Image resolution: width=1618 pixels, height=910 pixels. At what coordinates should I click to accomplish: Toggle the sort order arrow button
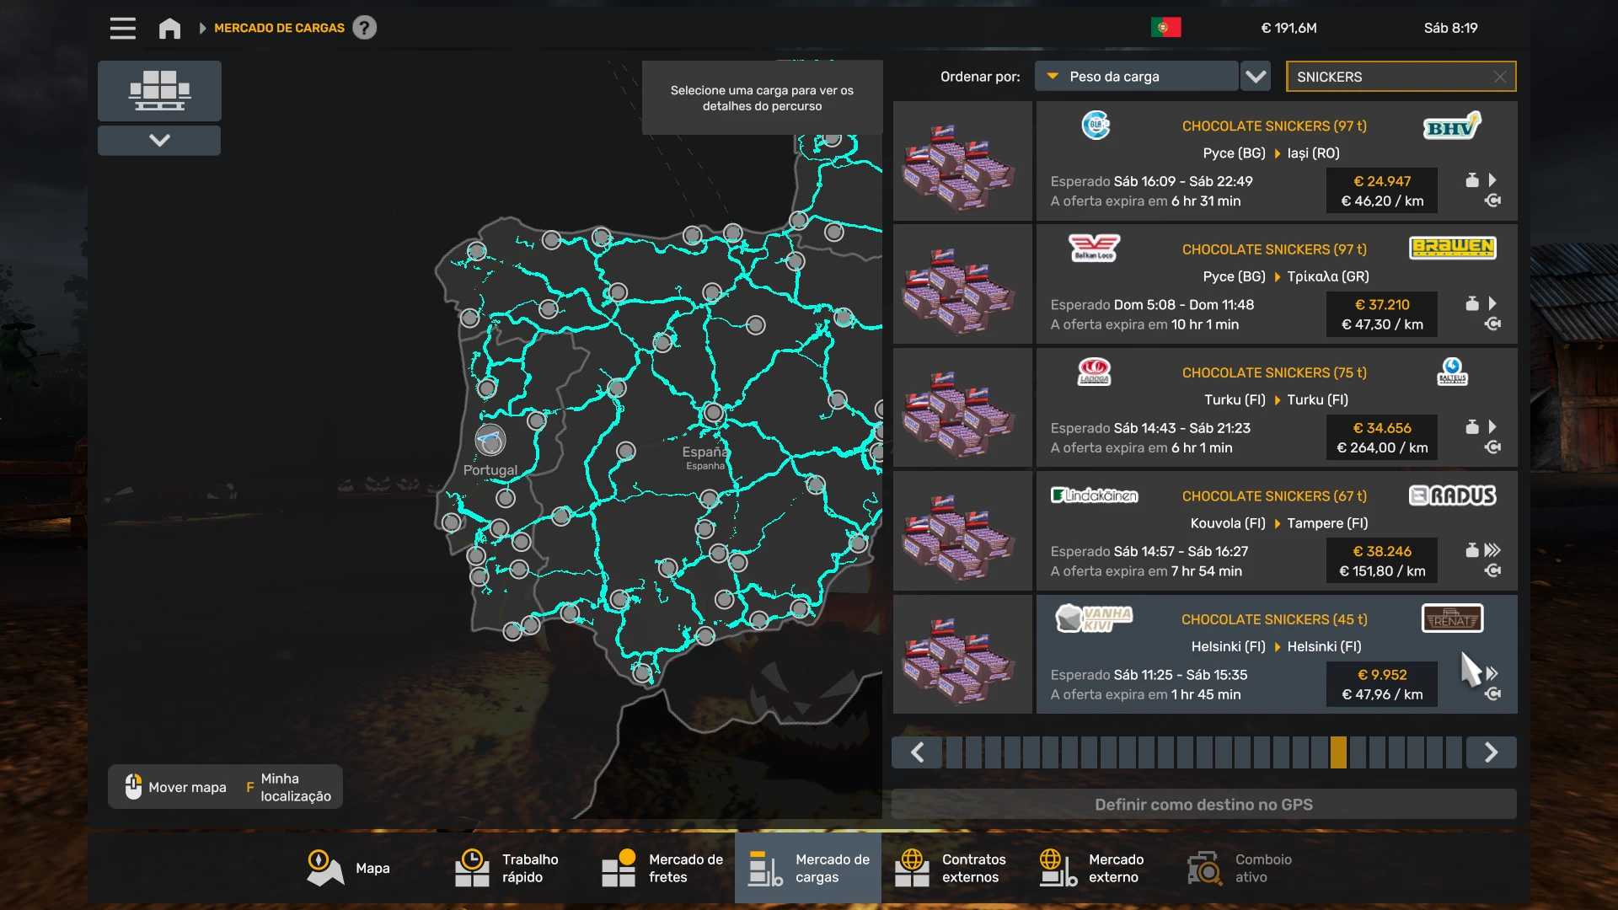click(x=1256, y=77)
